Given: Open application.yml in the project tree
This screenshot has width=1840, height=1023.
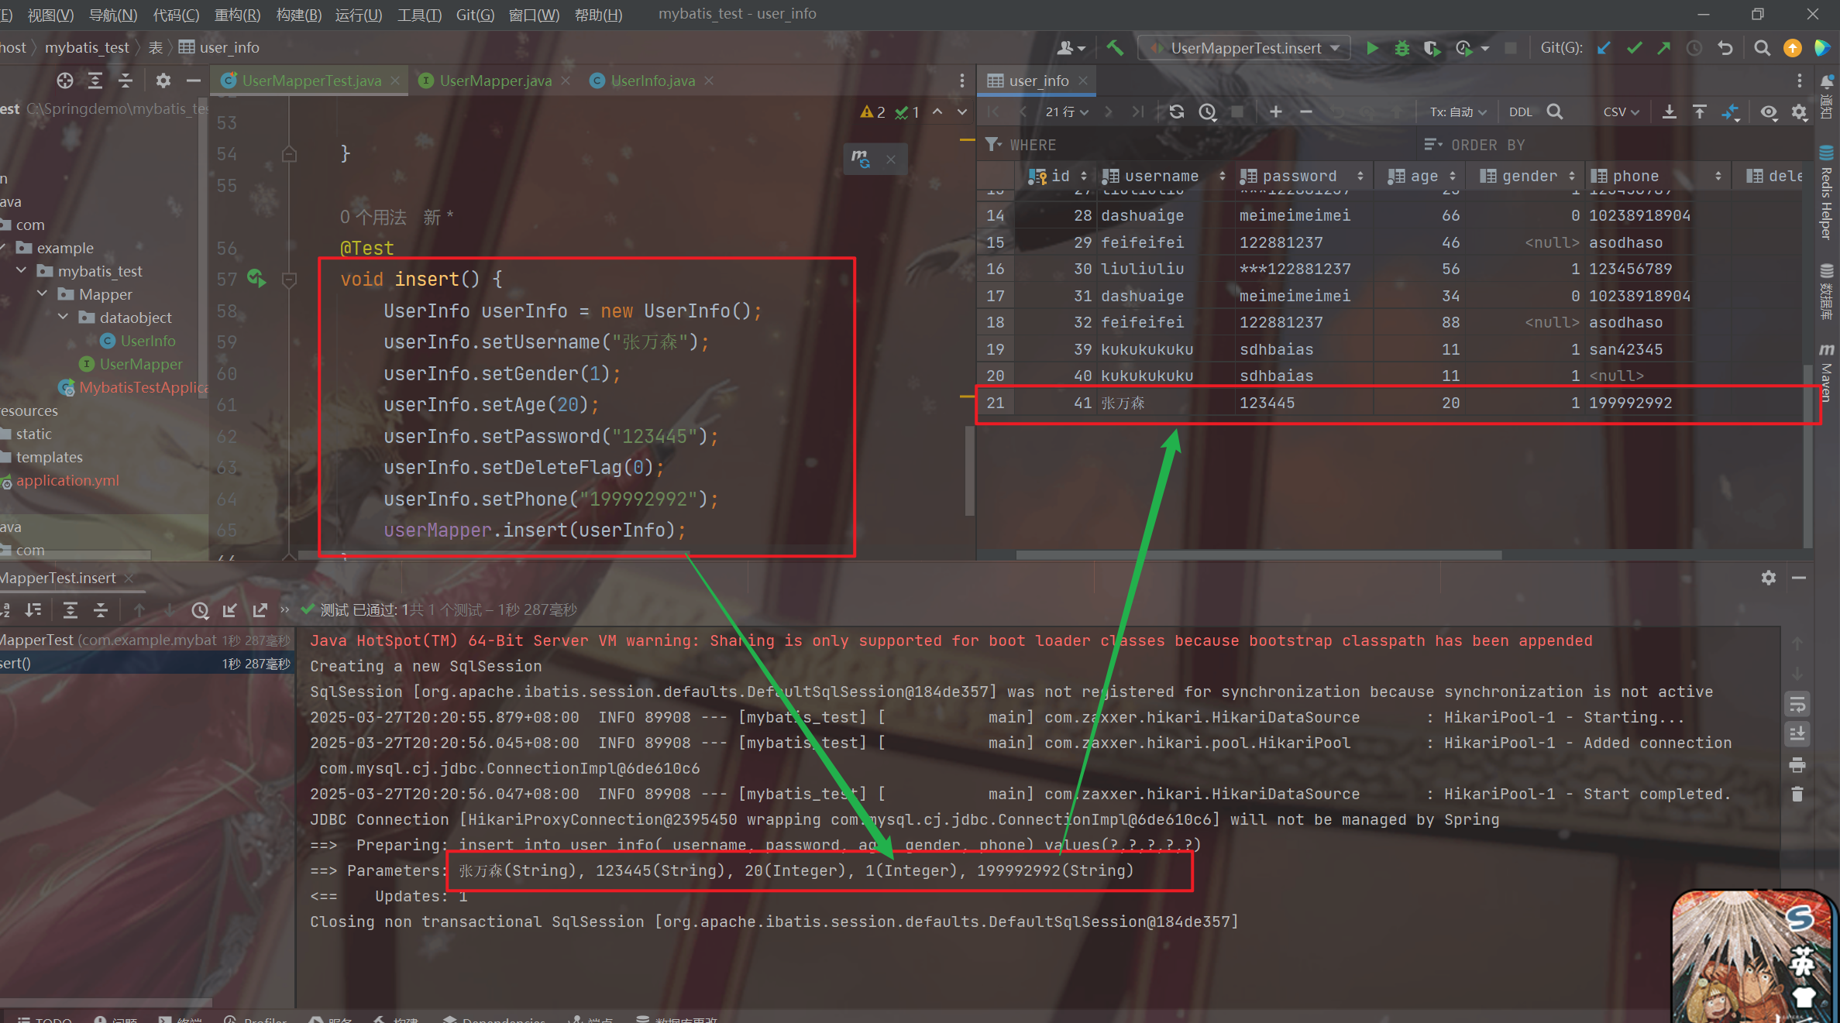Looking at the screenshot, I should pos(67,480).
